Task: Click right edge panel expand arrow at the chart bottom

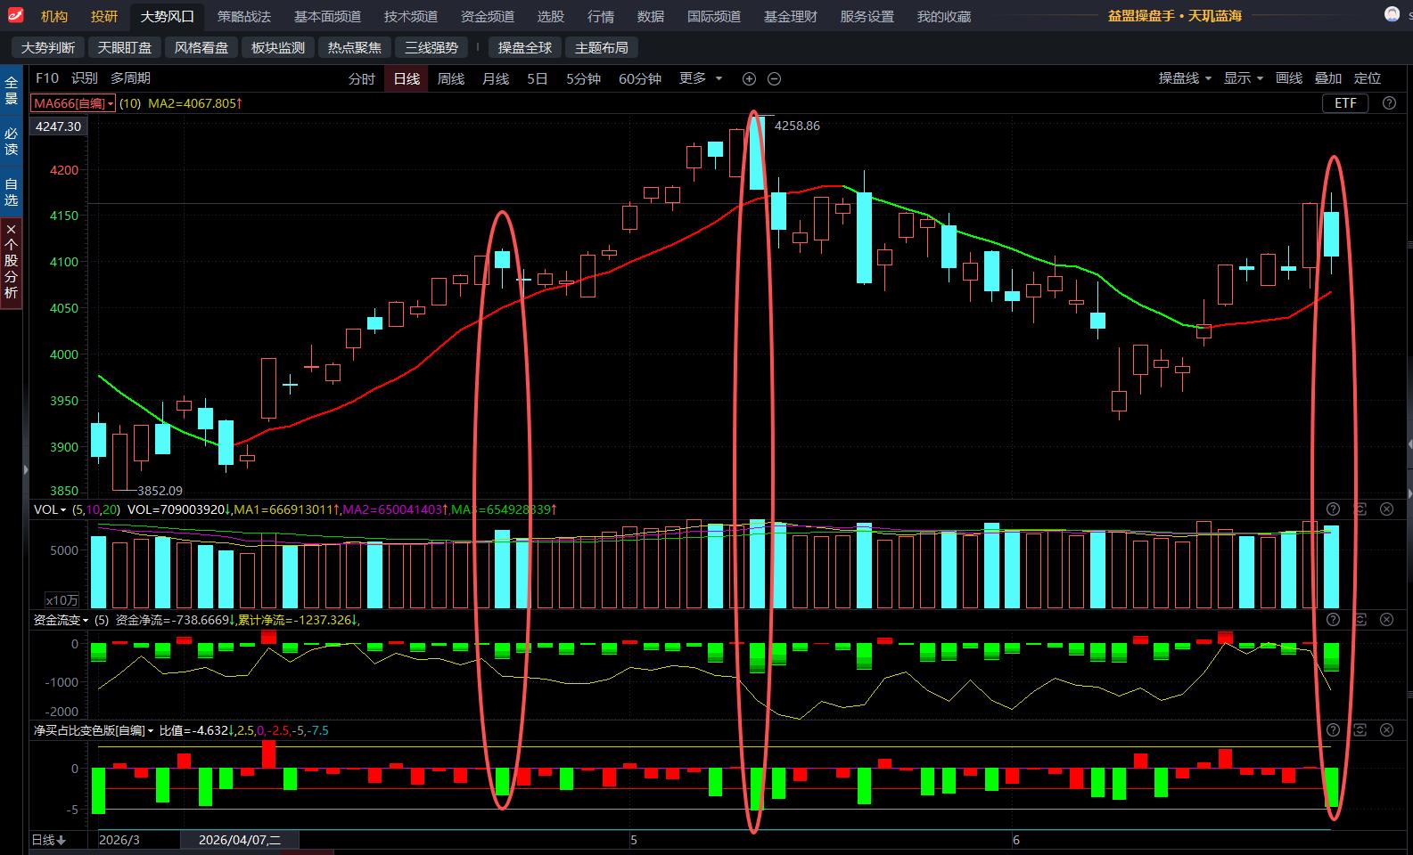Action: 1409,493
